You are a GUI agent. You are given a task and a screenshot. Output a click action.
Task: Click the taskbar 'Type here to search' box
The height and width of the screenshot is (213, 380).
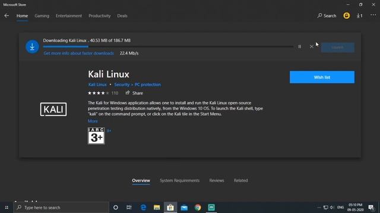click(x=61, y=208)
